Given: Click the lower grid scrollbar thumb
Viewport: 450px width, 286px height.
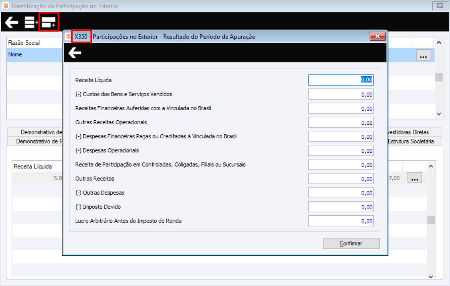Looking at the screenshot, I should point(431,220).
